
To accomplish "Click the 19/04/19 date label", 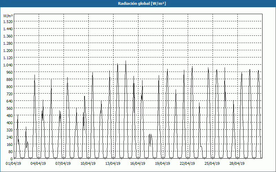I will pos(162,164).
